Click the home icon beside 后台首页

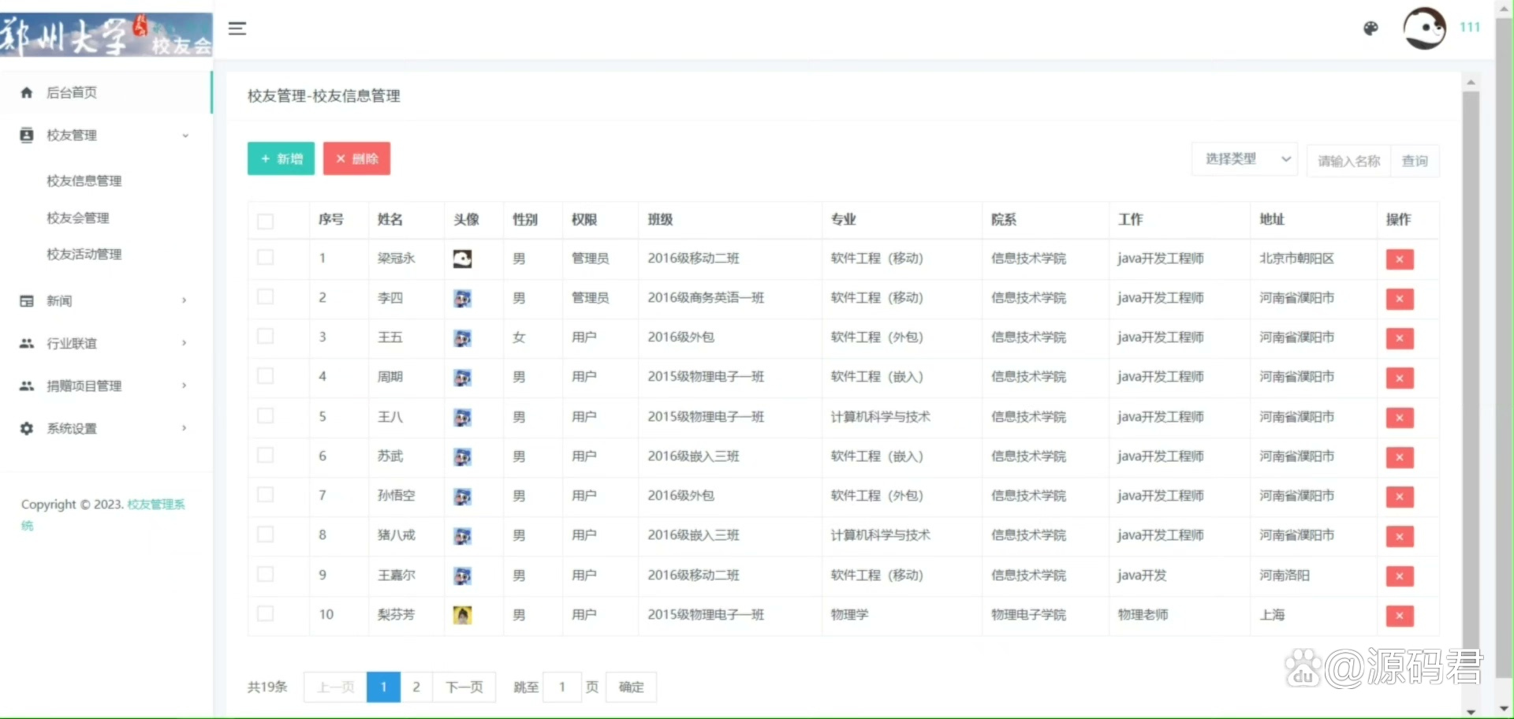coord(27,92)
